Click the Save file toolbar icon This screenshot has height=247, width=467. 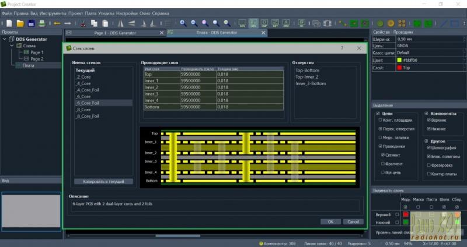tap(31, 23)
